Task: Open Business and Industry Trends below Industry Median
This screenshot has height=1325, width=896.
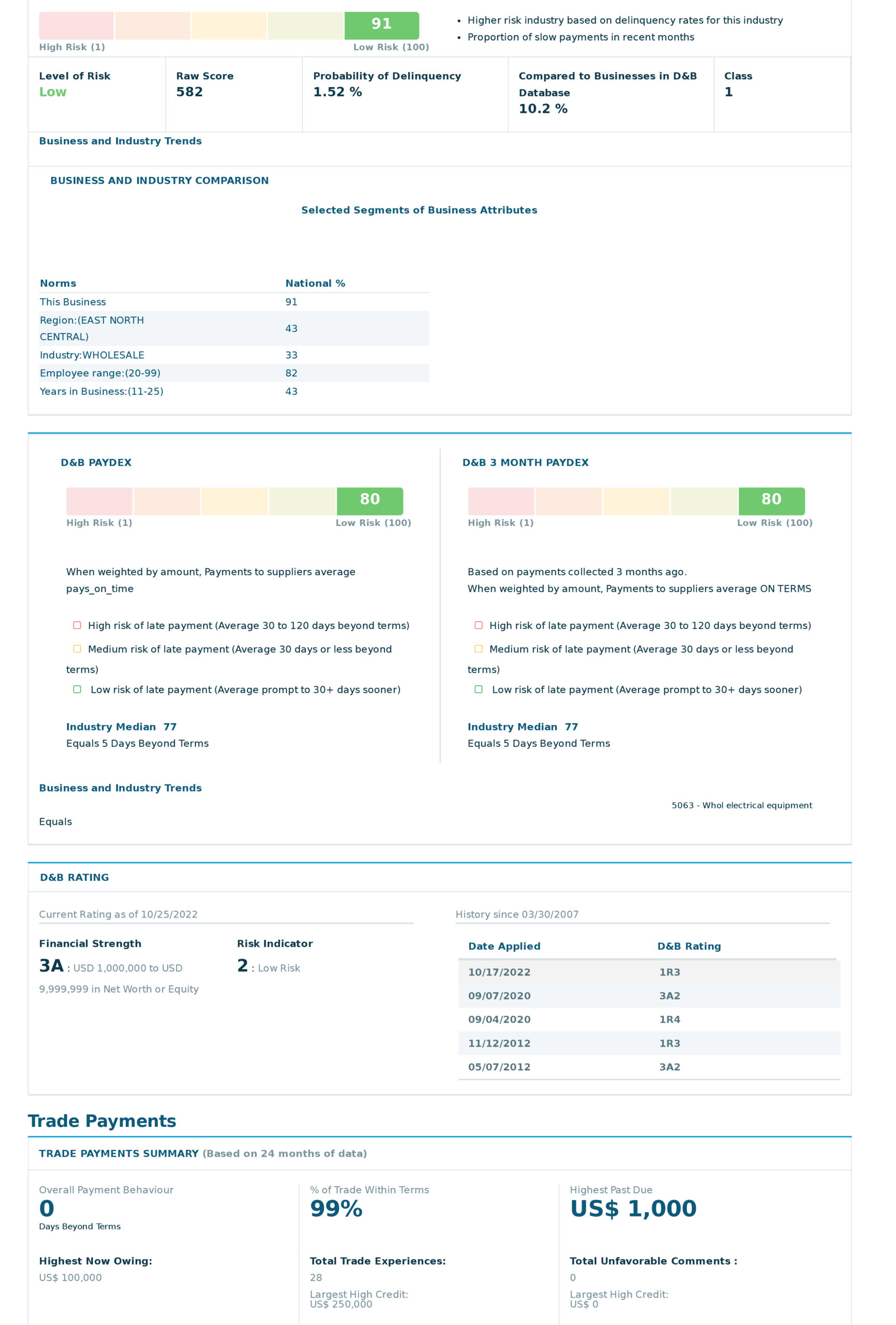Action: point(120,788)
